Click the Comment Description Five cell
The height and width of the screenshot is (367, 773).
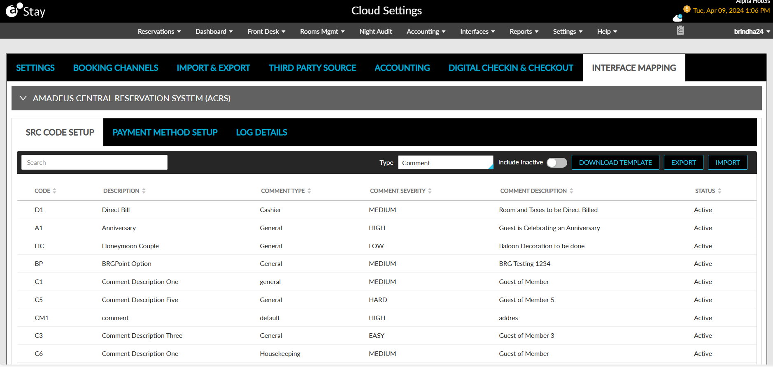[140, 300]
